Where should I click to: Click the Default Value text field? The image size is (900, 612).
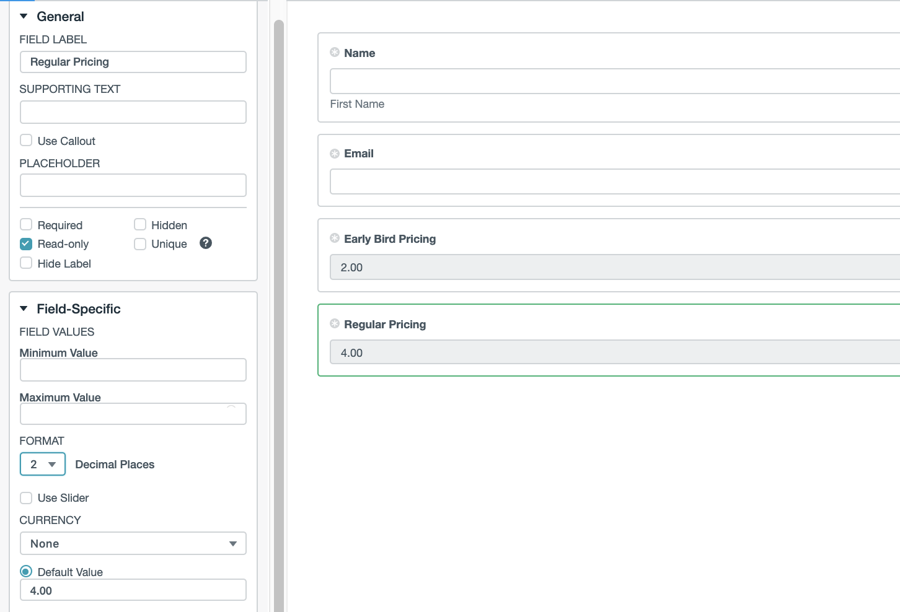click(133, 590)
